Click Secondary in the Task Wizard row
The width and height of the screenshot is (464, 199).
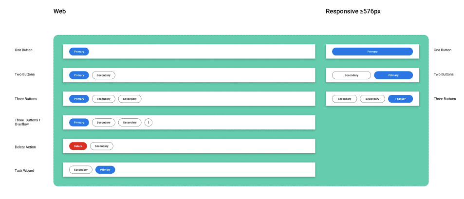coord(81,170)
